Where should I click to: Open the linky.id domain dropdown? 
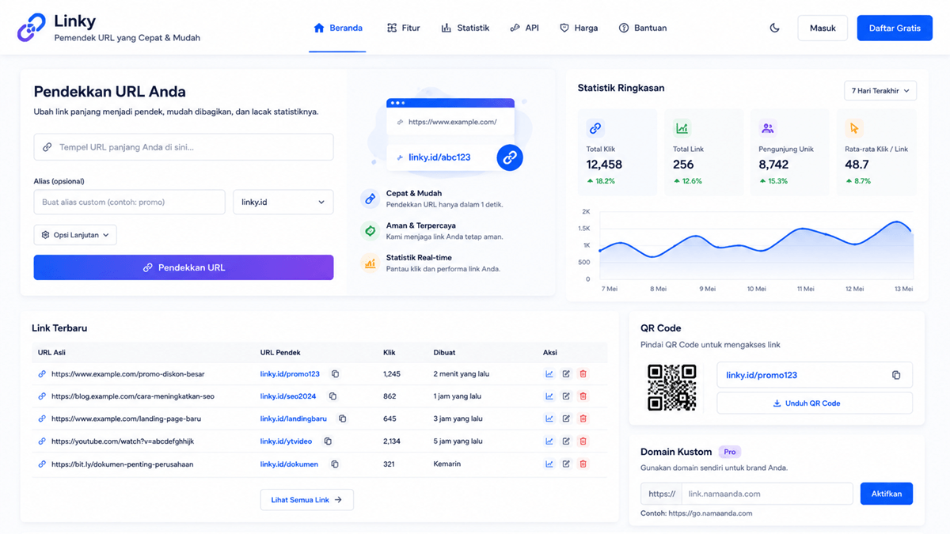point(283,202)
